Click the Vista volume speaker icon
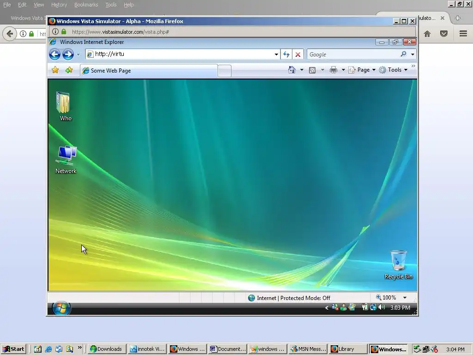This screenshot has width=473, height=355. click(x=382, y=307)
